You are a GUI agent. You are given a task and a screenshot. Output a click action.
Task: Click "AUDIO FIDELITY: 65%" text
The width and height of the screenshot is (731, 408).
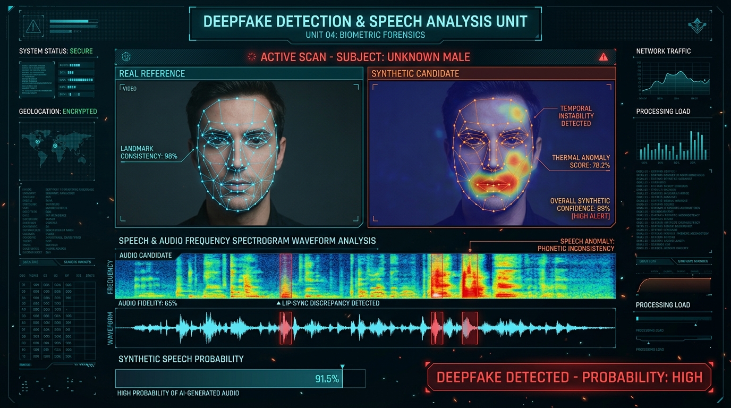point(148,303)
